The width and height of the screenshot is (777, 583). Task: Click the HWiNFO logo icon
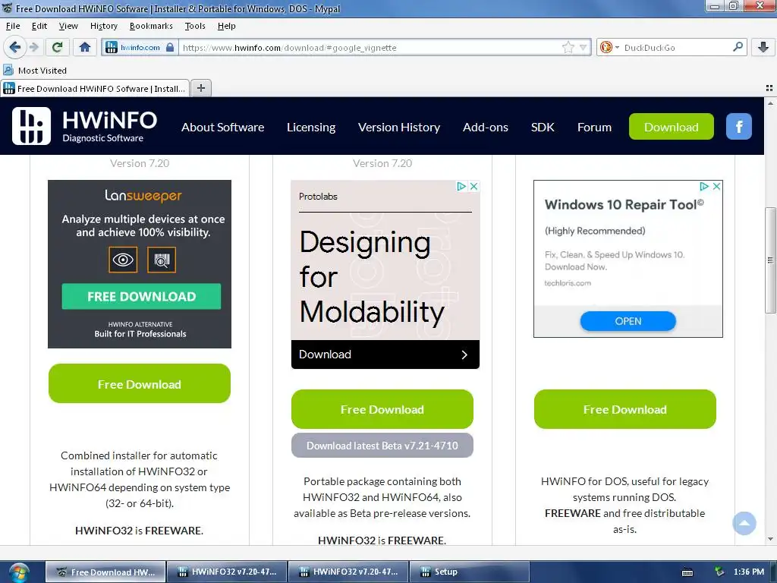tap(31, 126)
